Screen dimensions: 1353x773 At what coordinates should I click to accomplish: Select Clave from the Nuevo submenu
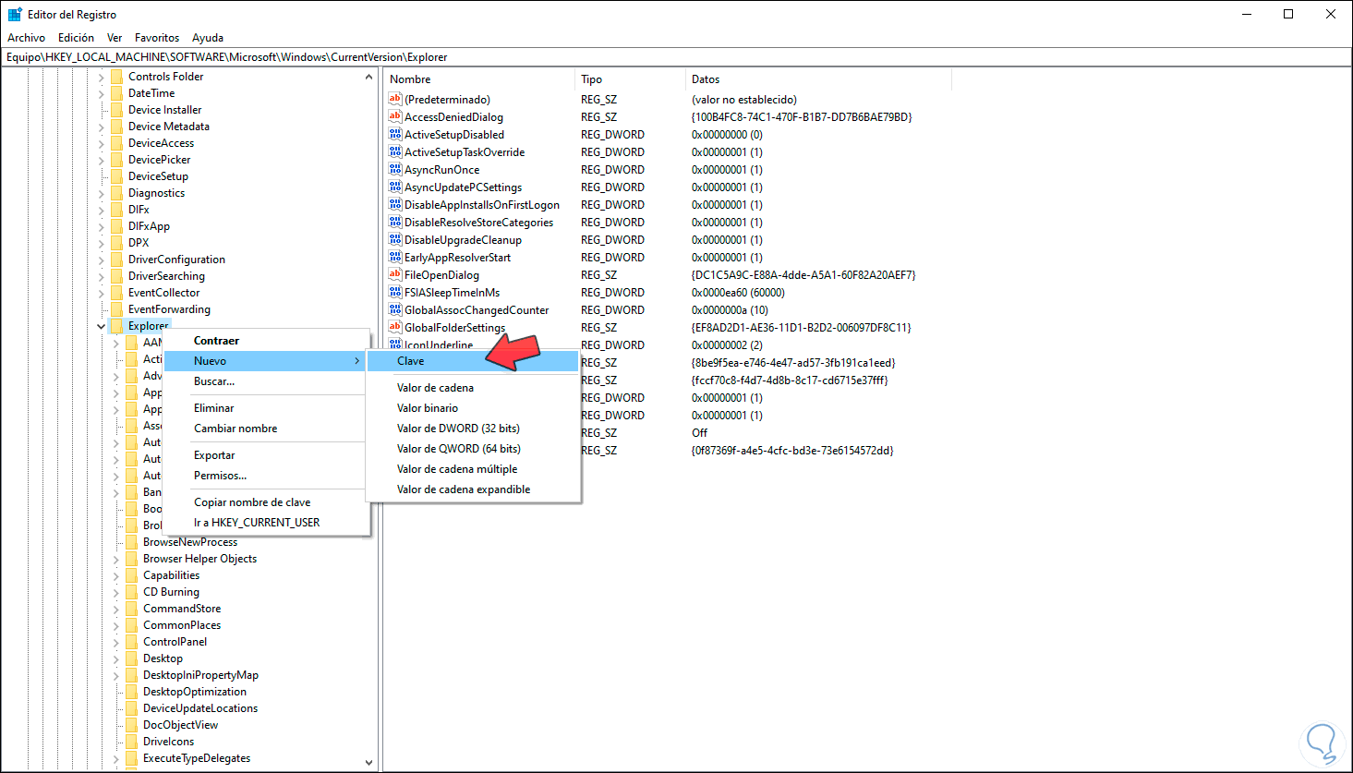pyautogui.click(x=410, y=360)
